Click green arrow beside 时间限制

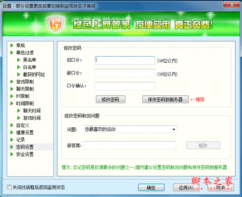tap(12, 103)
